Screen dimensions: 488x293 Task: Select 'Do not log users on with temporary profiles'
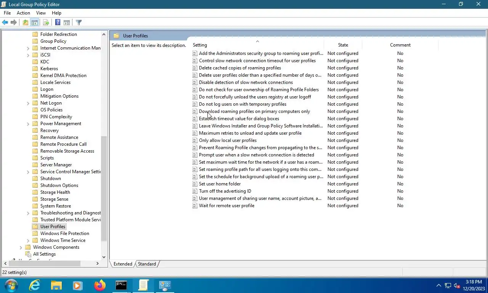[x=242, y=104]
